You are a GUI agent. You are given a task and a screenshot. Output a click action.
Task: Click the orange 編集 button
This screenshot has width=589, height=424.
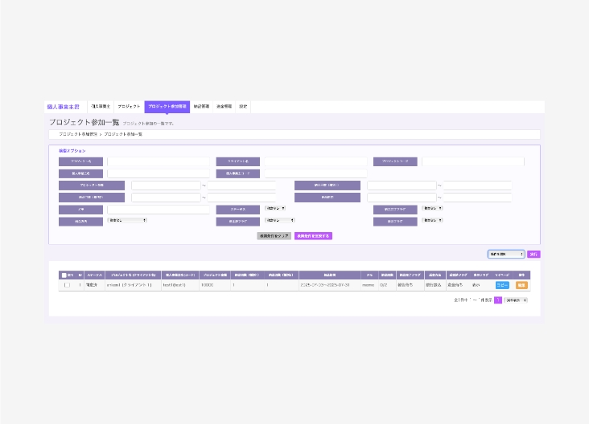(521, 285)
